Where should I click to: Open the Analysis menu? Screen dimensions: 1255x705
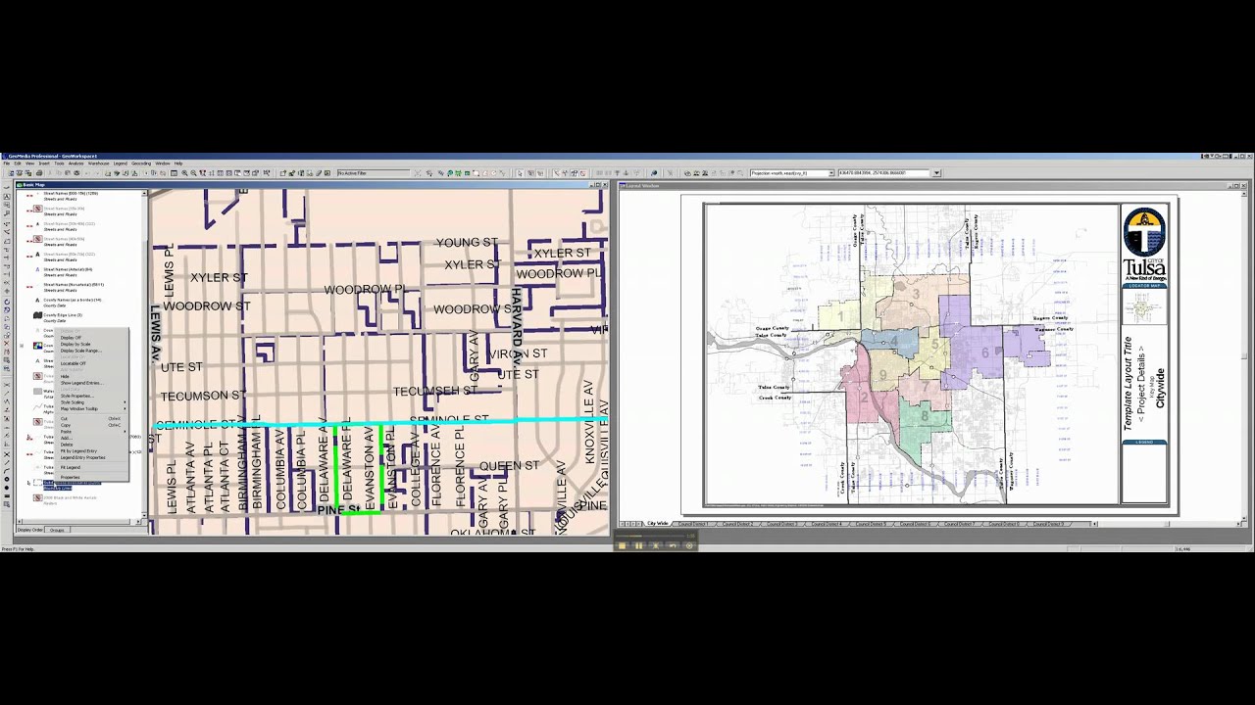[x=75, y=164]
